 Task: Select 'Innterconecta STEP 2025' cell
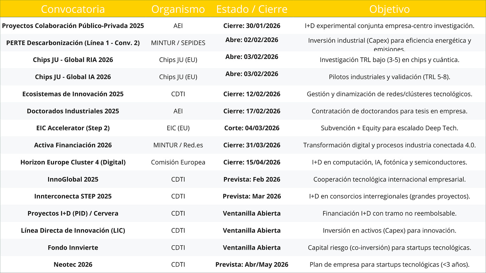pos(73,197)
